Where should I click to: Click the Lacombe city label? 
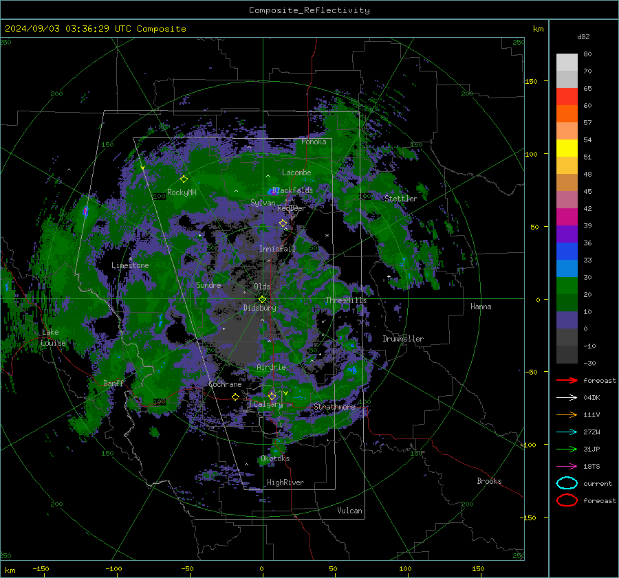click(x=296, y=173)
